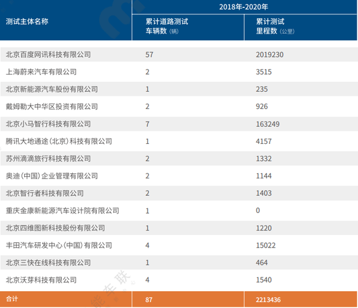Select company name 北京沃芽科技有限公司
Image resolution: width=358 pixels, height=308 pixels.
click(41, 280)
